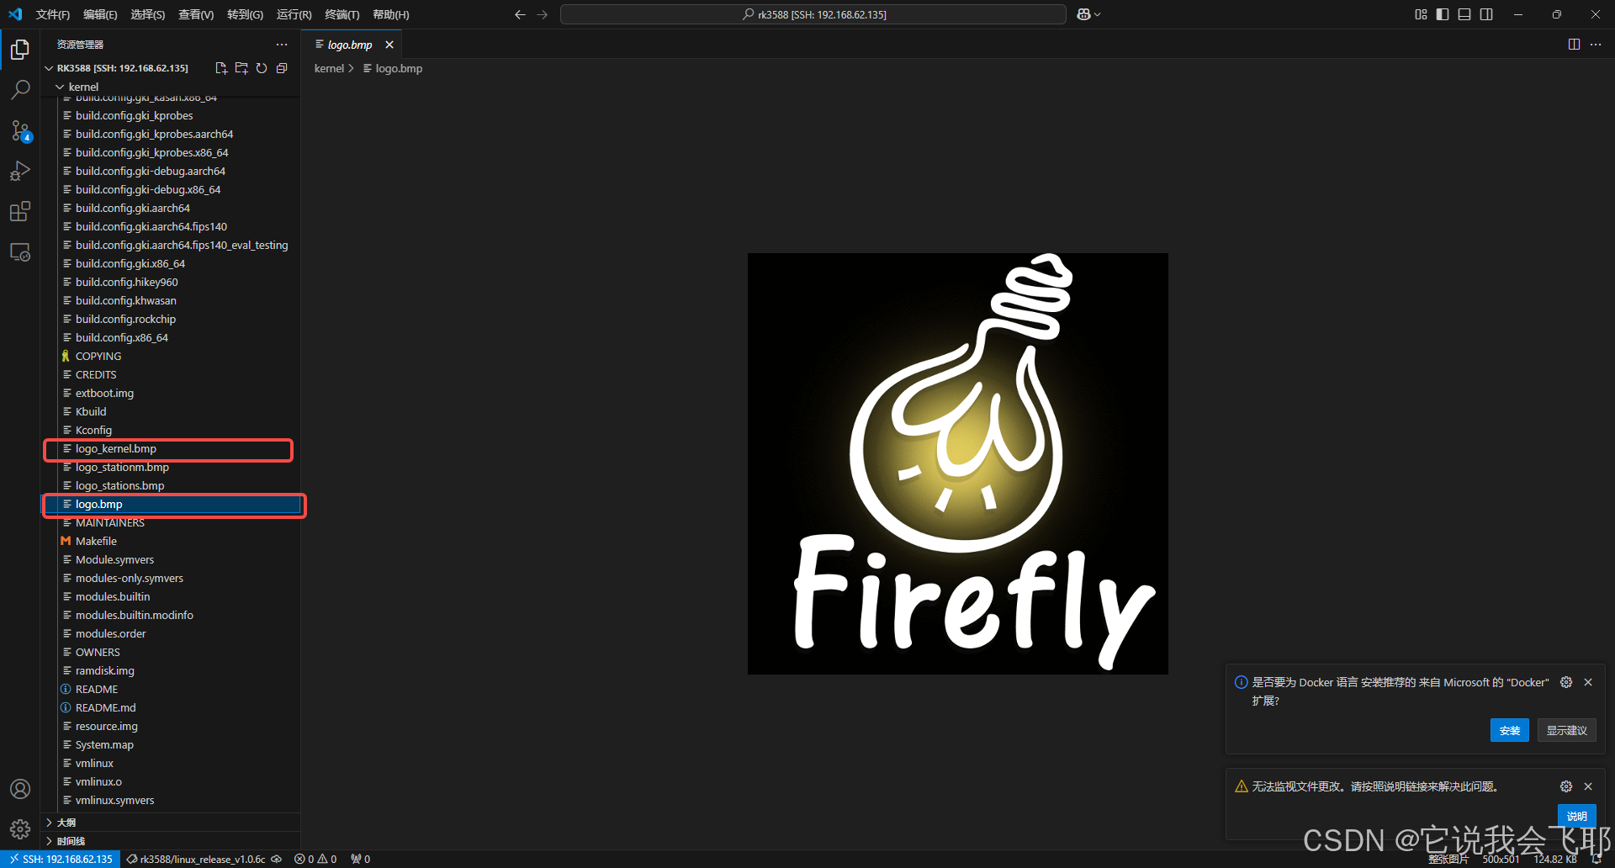This screenshot has height=868, width=1615.
Task: Open errors and warnings problems panel
Action: (315, 859)
